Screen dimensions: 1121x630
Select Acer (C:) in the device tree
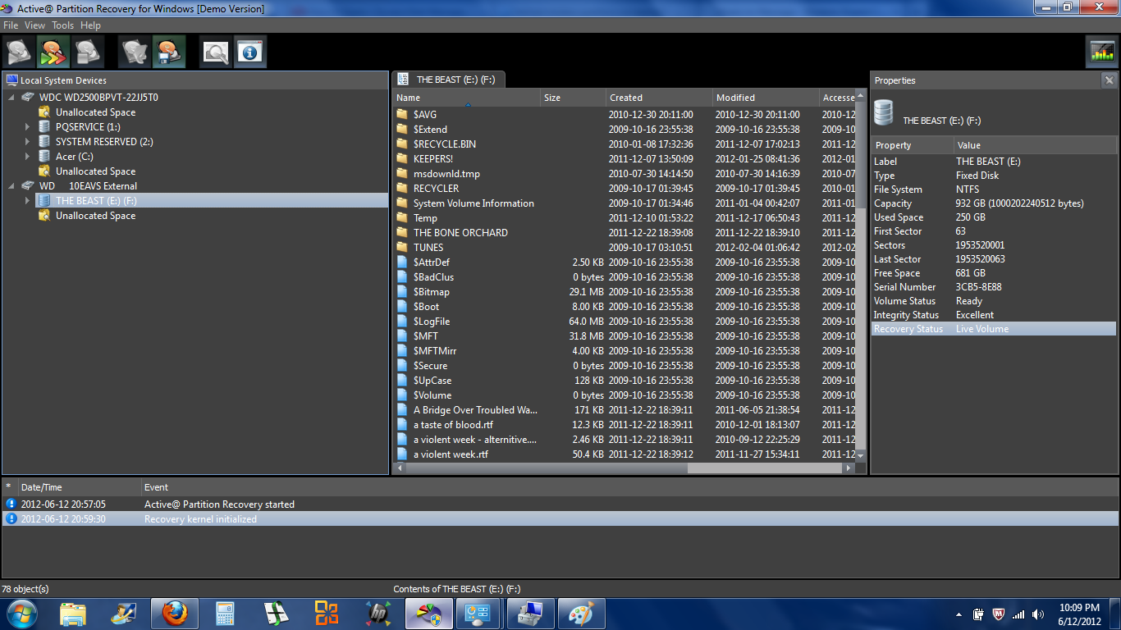75,157
